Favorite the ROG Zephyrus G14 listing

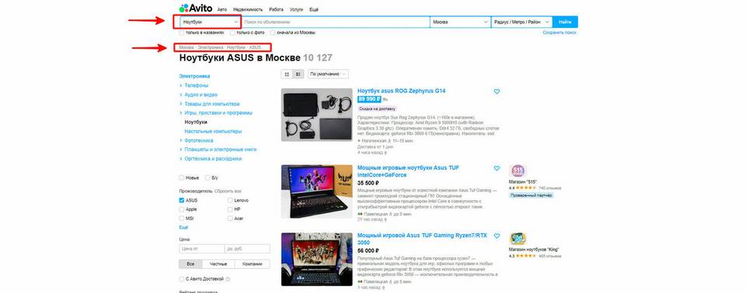[497, 91]
